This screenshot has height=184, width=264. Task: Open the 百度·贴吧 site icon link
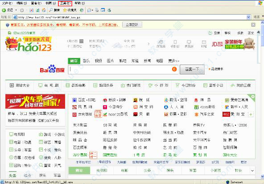(74, 100)
